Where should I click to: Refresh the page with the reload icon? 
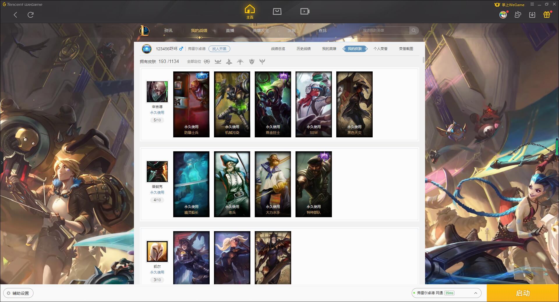(x=31, y=15)
